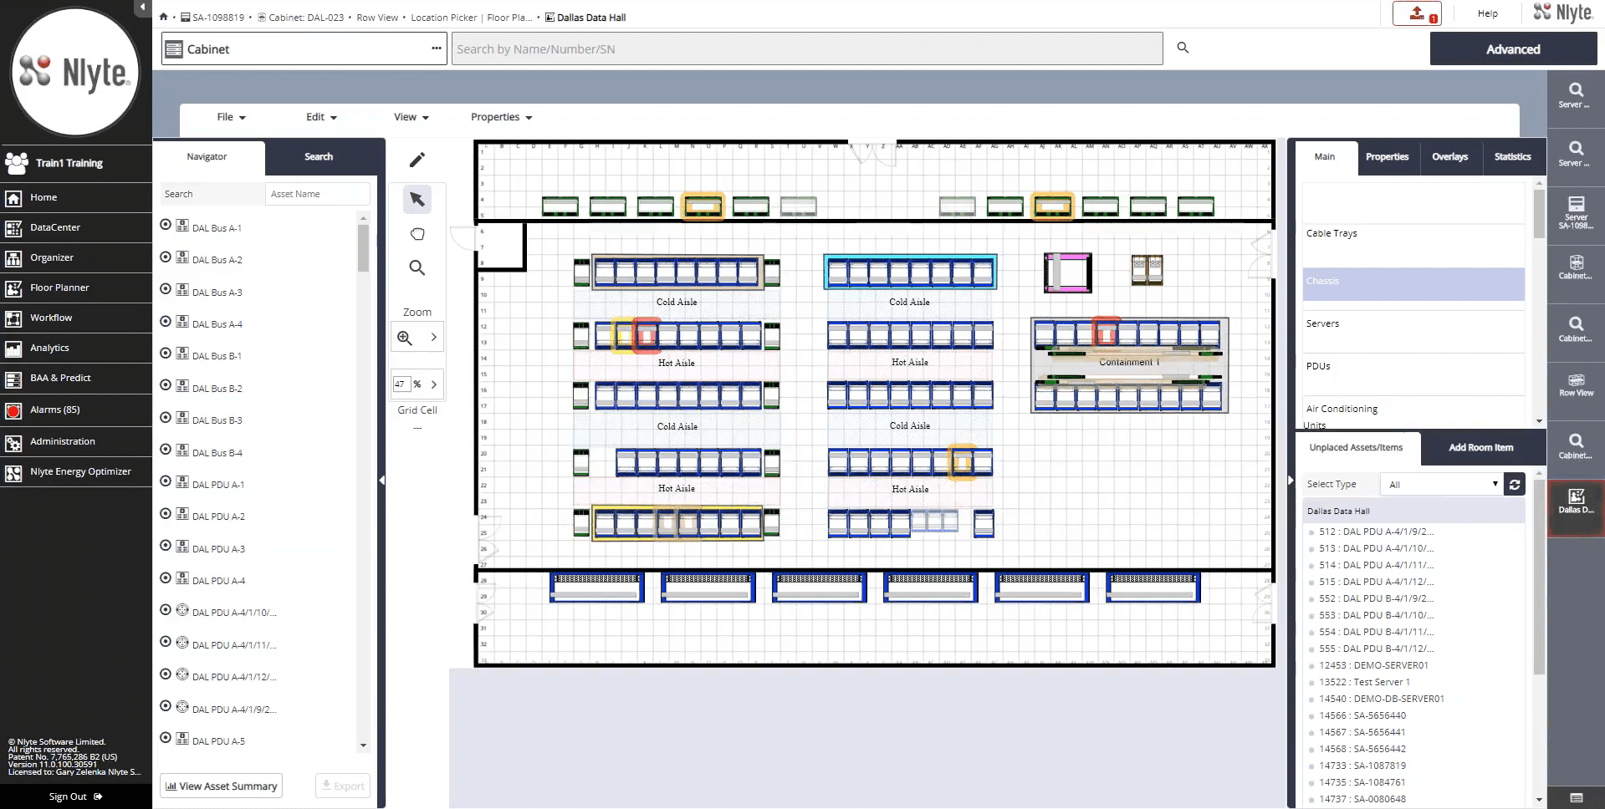Select radio button for DAL PDU A-5
Viewport: 1605px width, 809px height.
[x=166, y=738]
